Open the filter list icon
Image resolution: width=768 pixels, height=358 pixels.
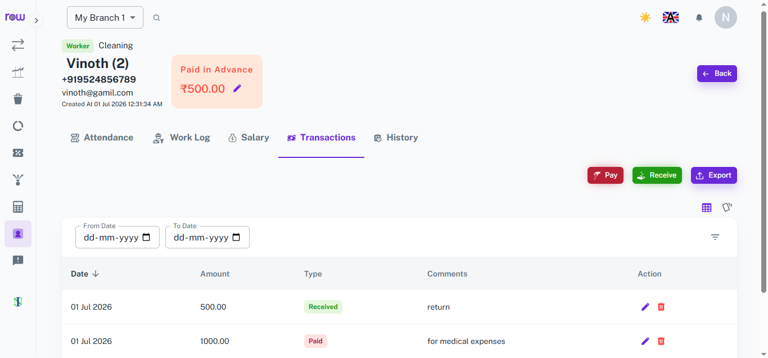[715, 237]
